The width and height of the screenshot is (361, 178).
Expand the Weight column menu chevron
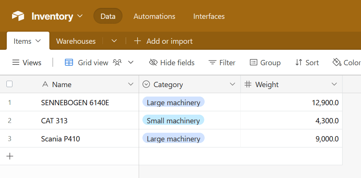[334, 84]
